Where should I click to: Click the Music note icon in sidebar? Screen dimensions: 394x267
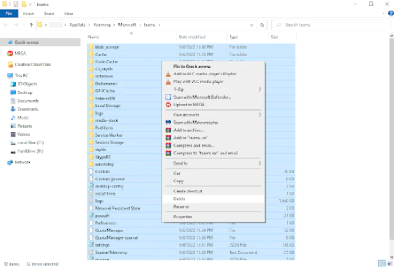tap(13, 118)
